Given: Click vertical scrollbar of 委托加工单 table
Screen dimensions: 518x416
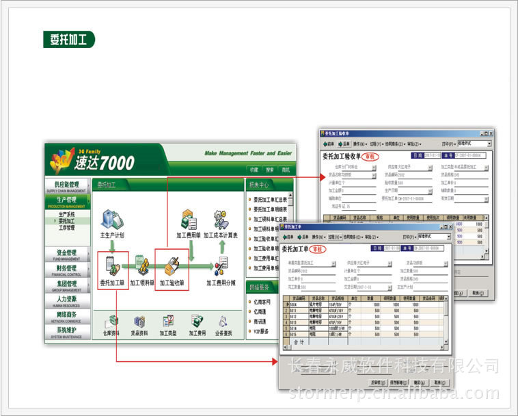Looking at the screenshot, I should [446, 320].
